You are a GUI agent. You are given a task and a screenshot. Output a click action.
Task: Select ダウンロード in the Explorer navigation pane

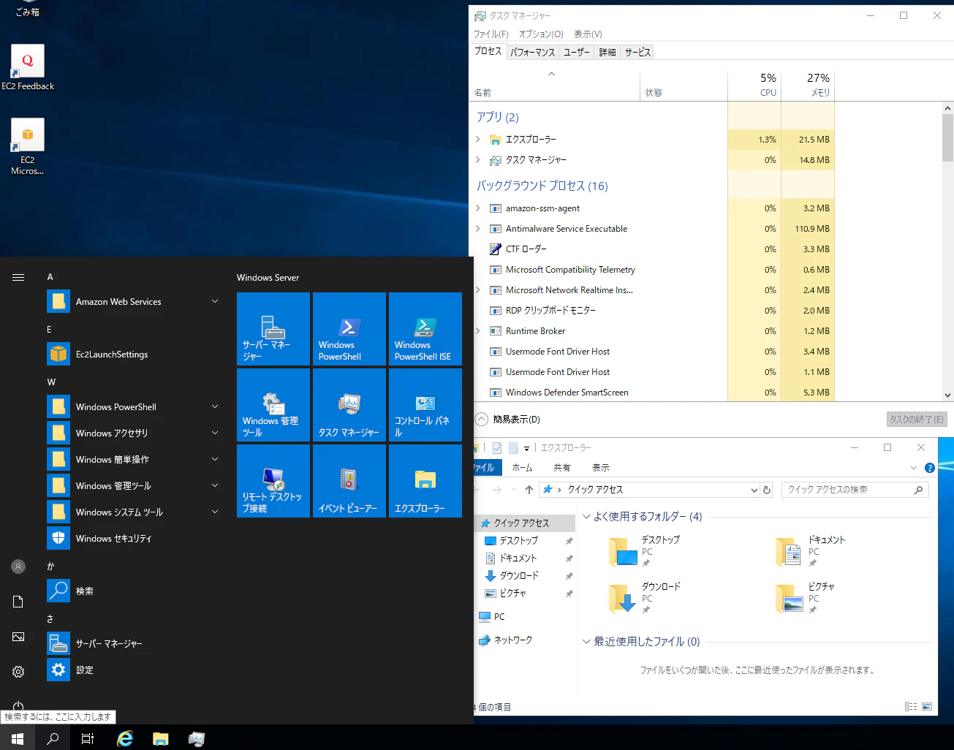click(x=519, y=576)
